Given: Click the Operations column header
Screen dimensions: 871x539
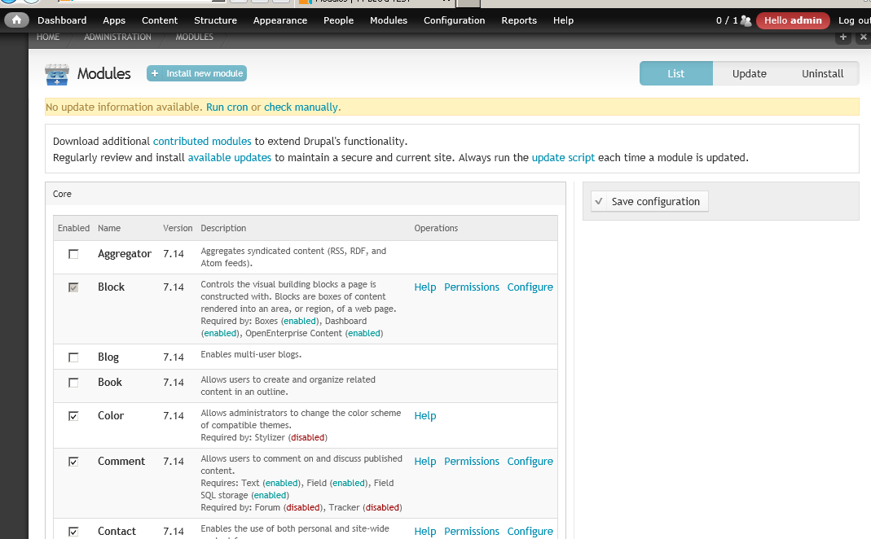Looking at the screenshot, I should [436, 228].
